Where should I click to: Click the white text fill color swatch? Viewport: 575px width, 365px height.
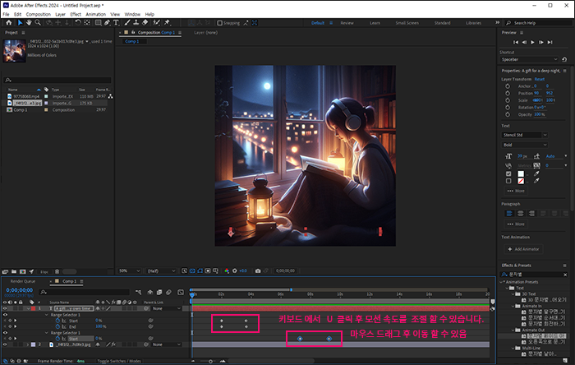click(x=521, y=174)
